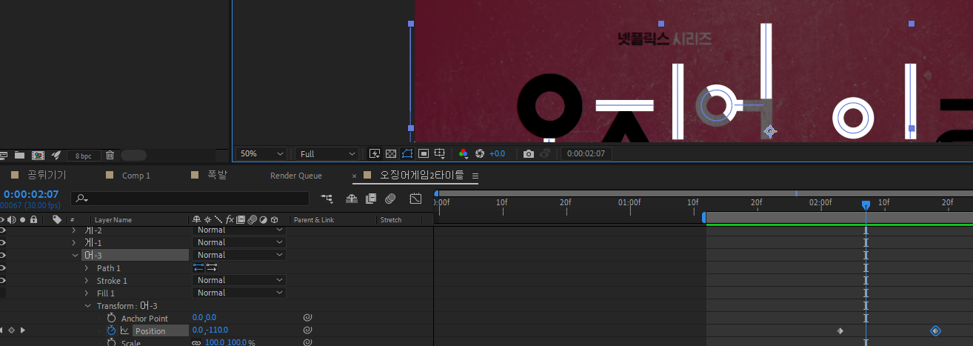Include Position in graph editor set
973x346 pixels.
124,330
